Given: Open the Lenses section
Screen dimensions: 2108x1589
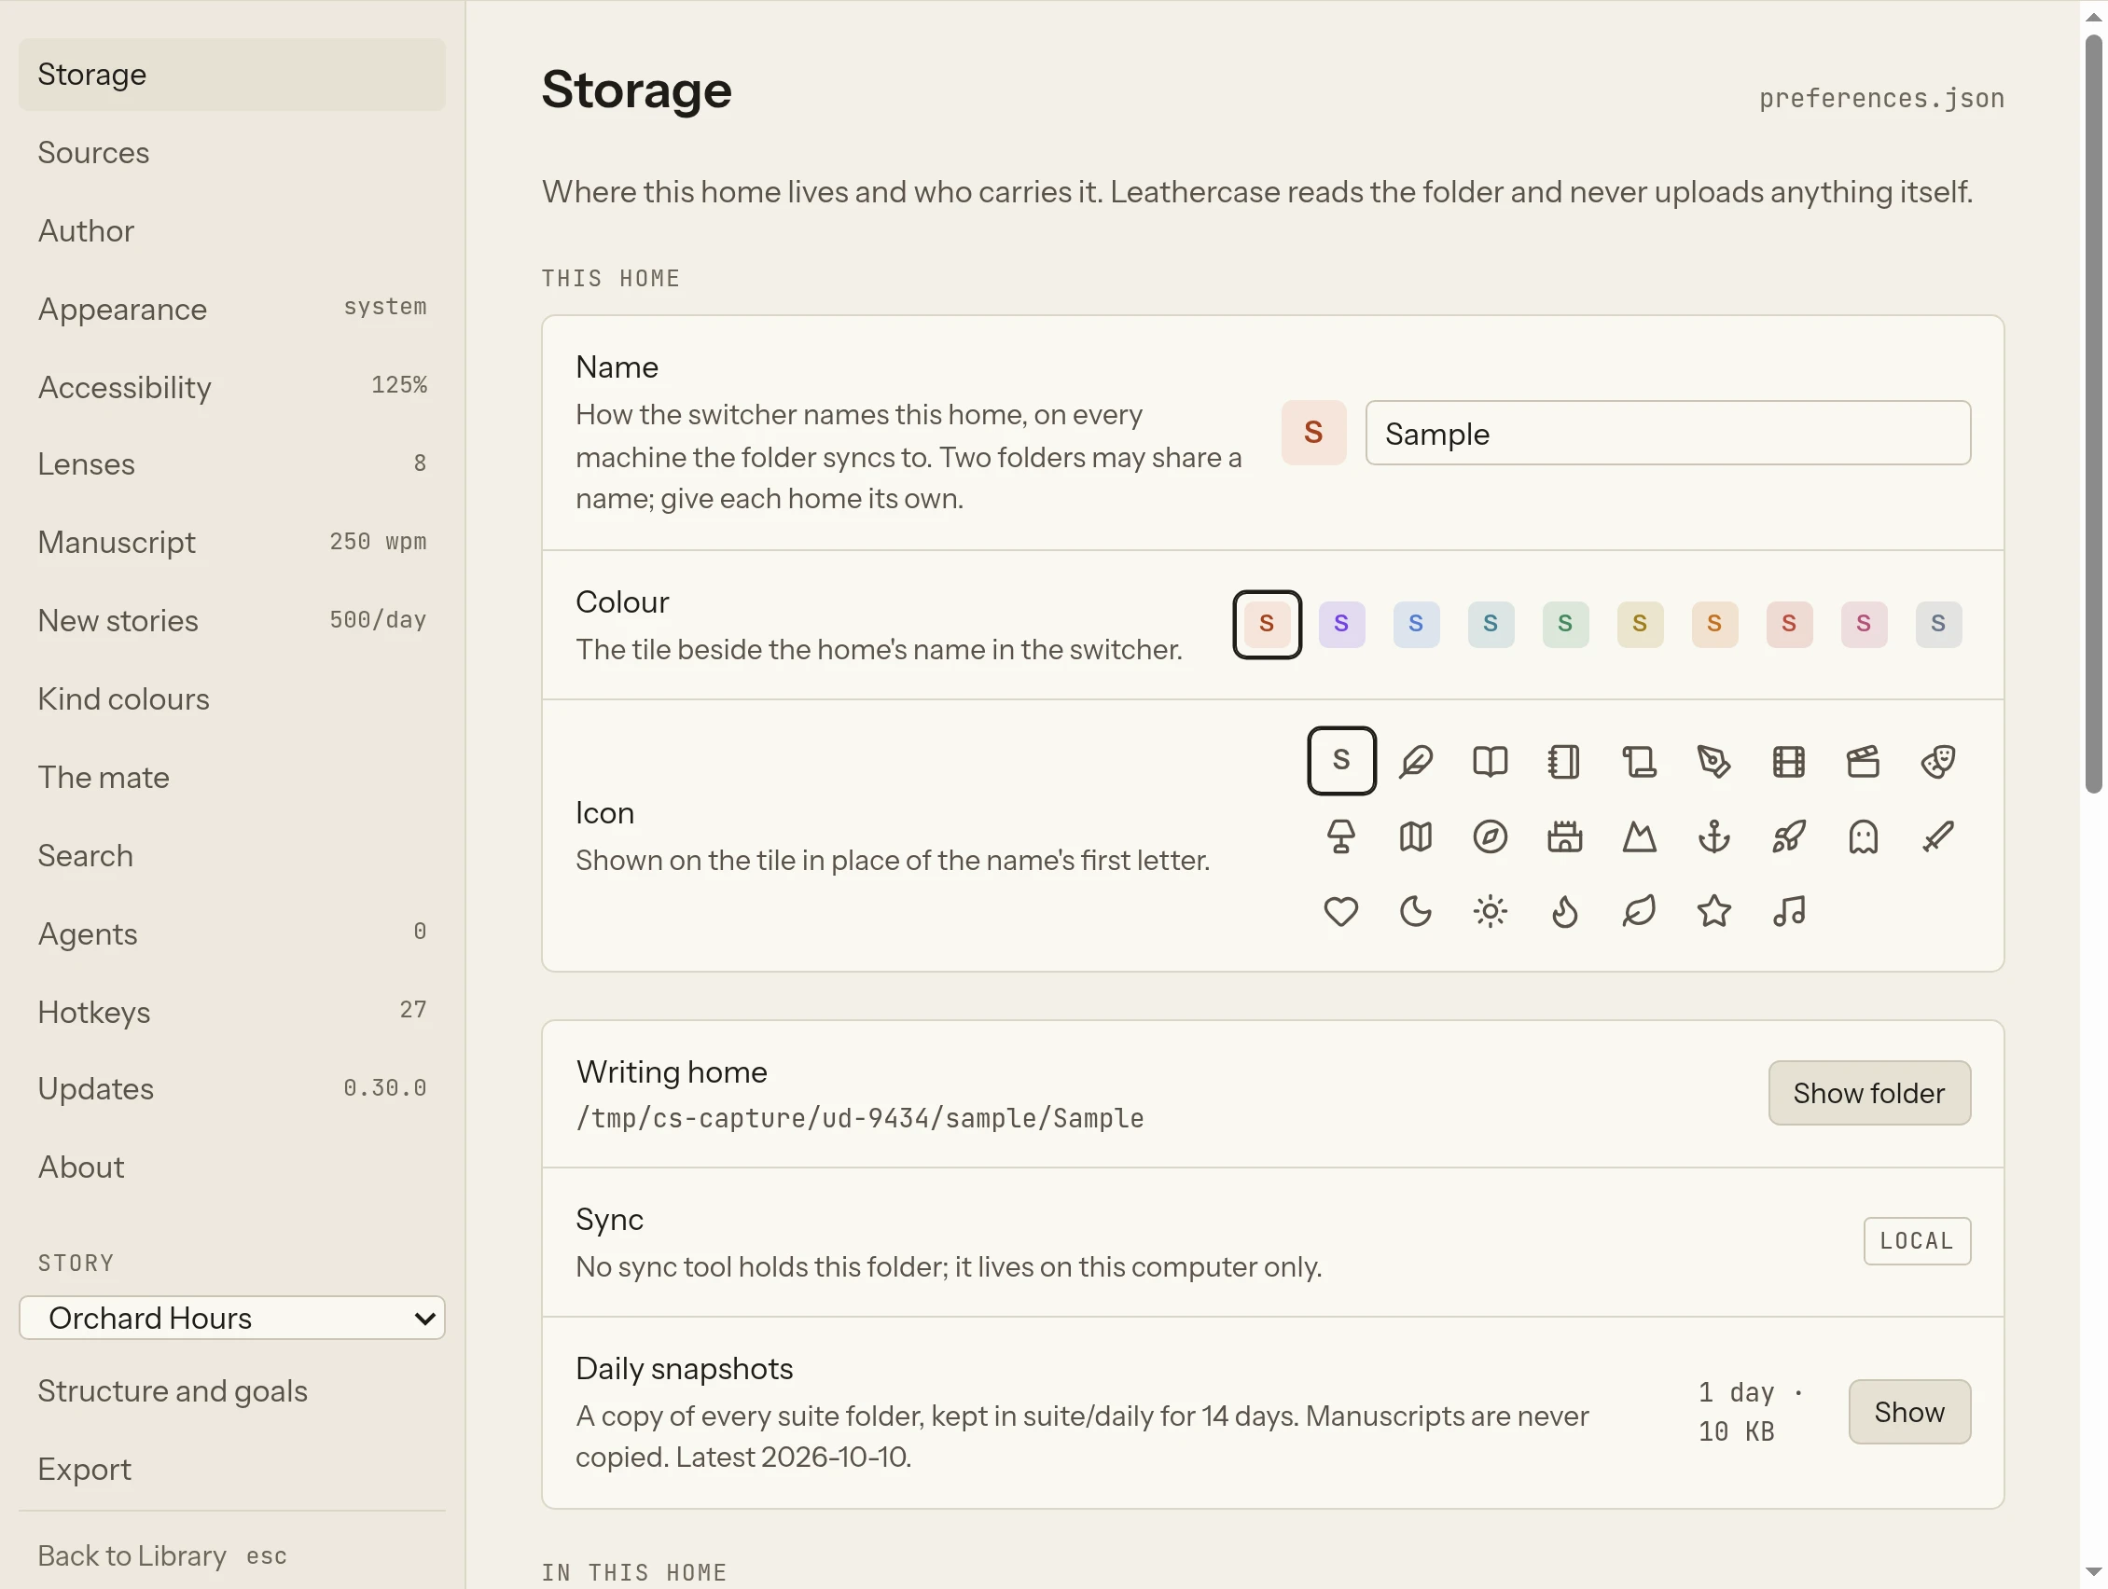Looking at the screenshot, I should coord(231,464).
